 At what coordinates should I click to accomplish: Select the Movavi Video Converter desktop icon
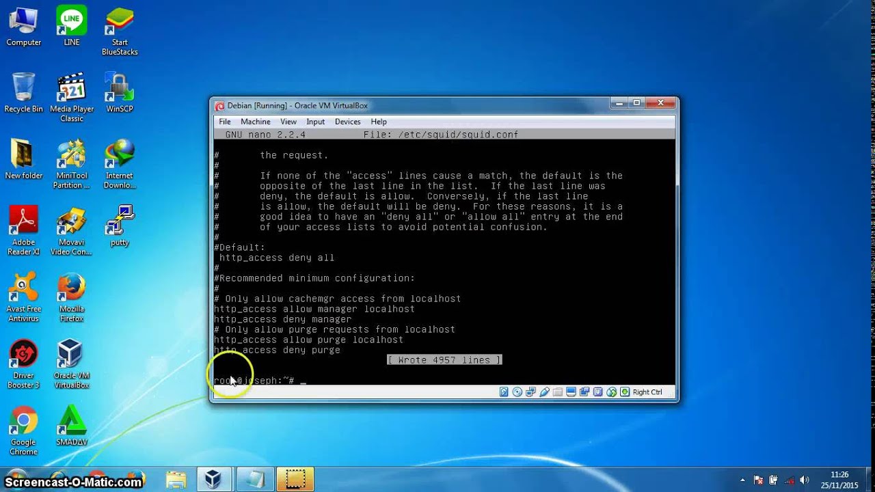(72, 230)
